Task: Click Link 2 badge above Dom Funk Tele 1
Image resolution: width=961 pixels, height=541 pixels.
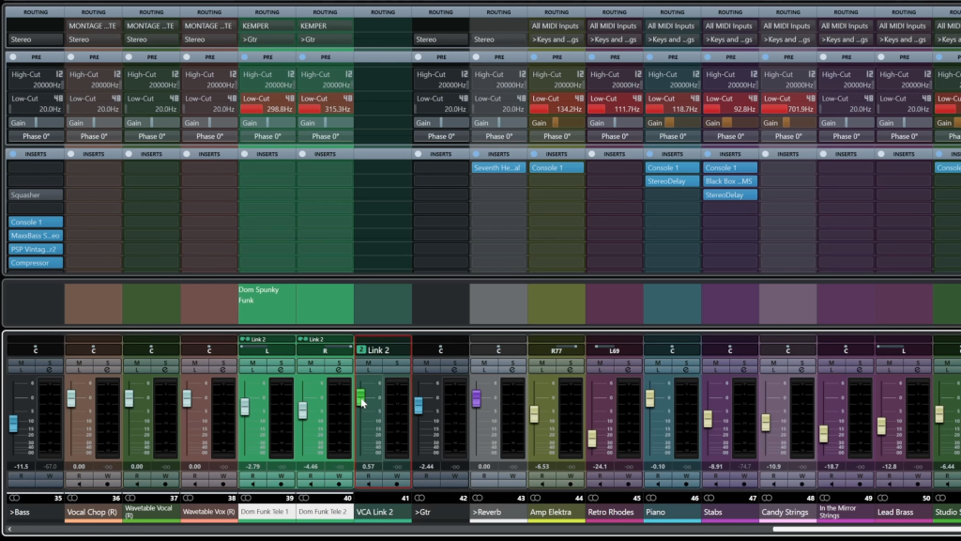Action: (x=252, y=339)
